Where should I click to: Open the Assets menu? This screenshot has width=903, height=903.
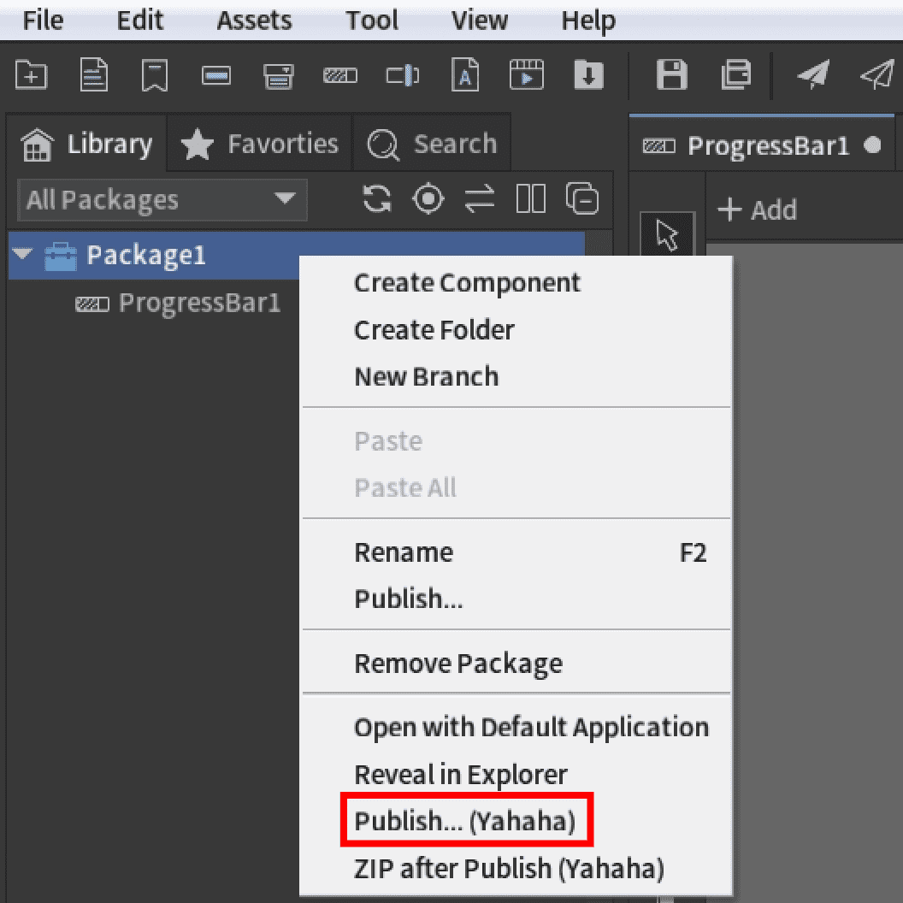click(254, 21)
